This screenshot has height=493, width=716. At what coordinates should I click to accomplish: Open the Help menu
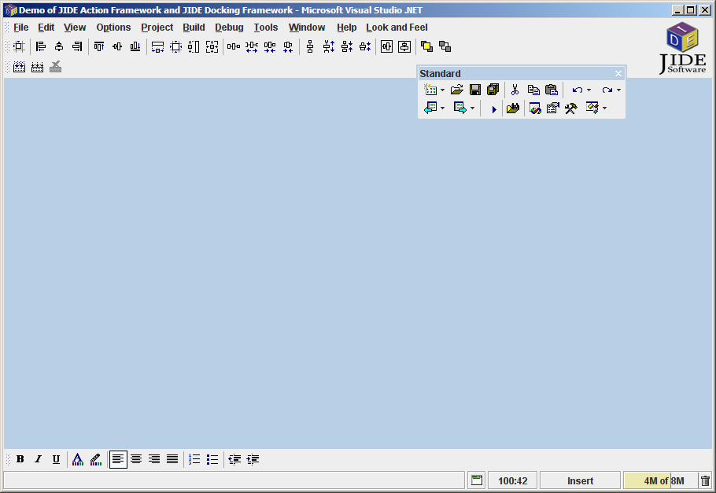pos(346,28)
